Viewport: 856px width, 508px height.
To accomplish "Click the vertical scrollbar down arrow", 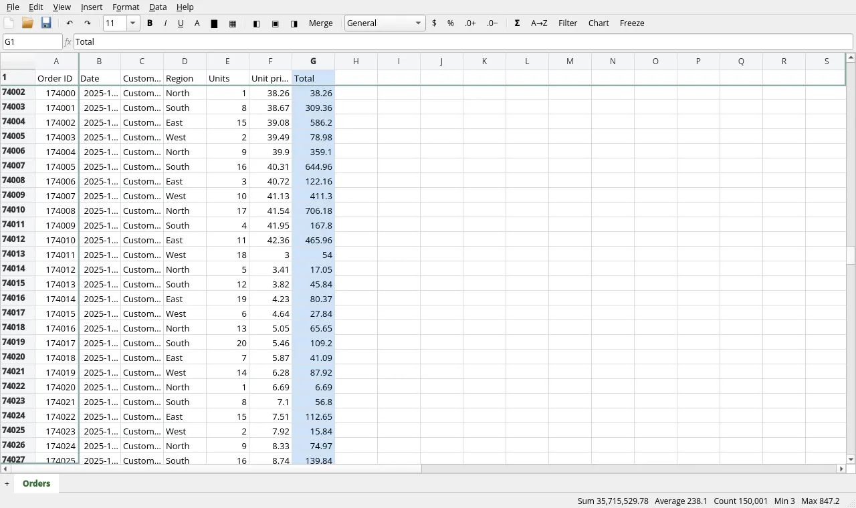I will (x=851, y=459).
